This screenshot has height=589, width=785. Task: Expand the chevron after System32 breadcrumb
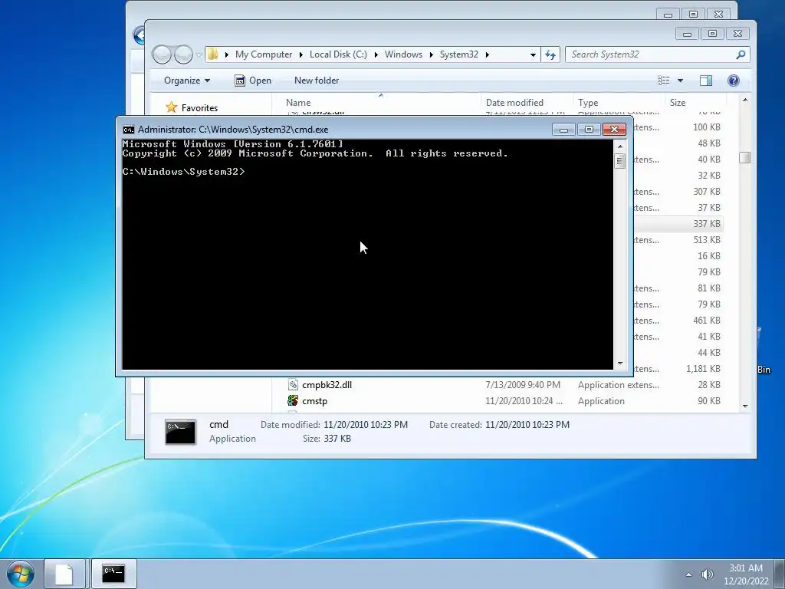[487, 54]
